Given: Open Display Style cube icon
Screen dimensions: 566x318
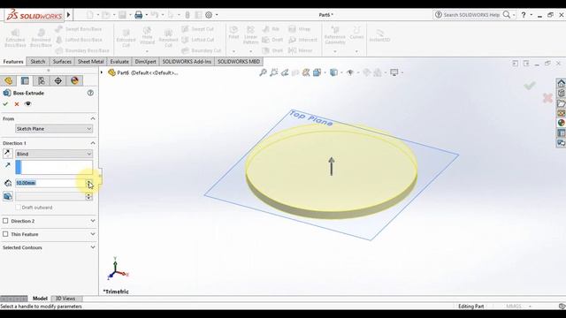Looking at the screenshot, I should pyautogui.click(x=334, y=72).
